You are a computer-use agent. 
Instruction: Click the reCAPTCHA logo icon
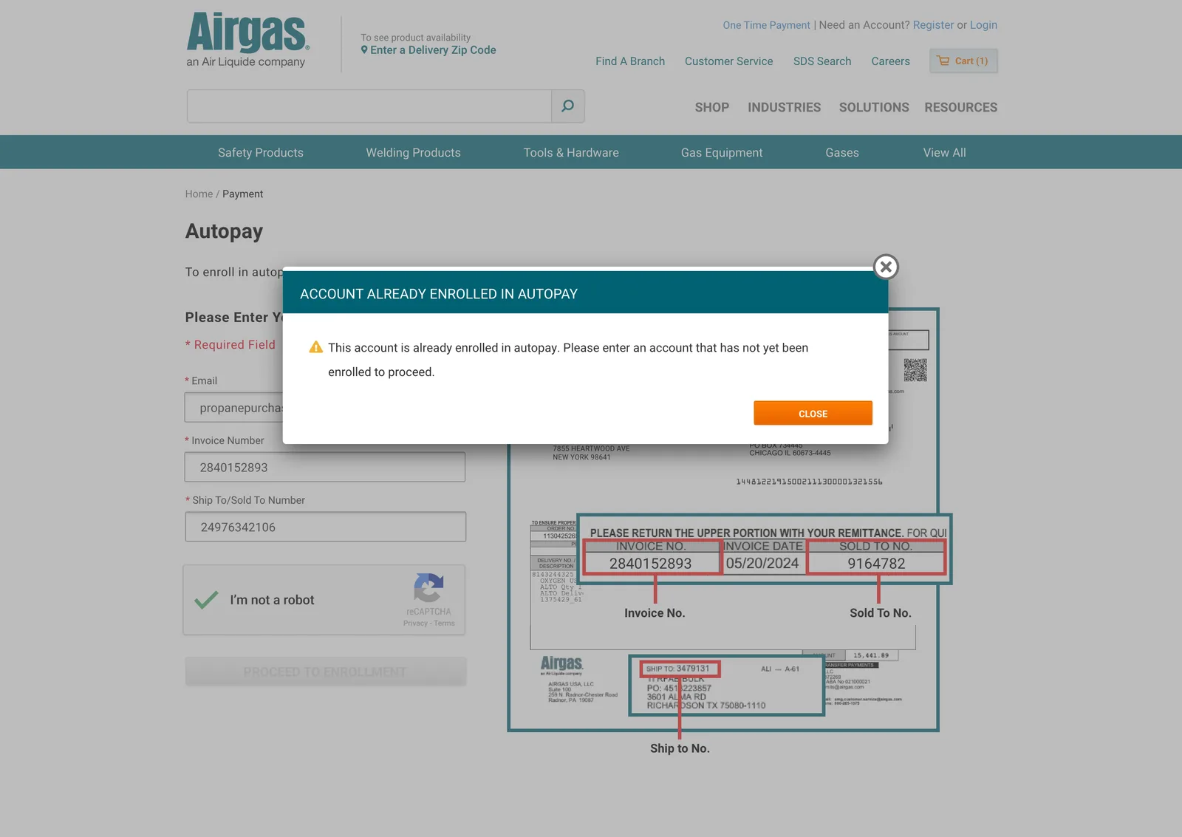(x=428, y=588)
